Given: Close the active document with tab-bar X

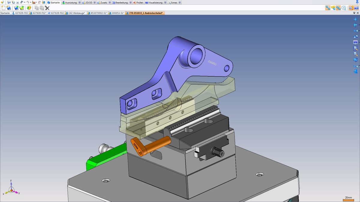Looking at the screenshot, I should click(357, 13).
